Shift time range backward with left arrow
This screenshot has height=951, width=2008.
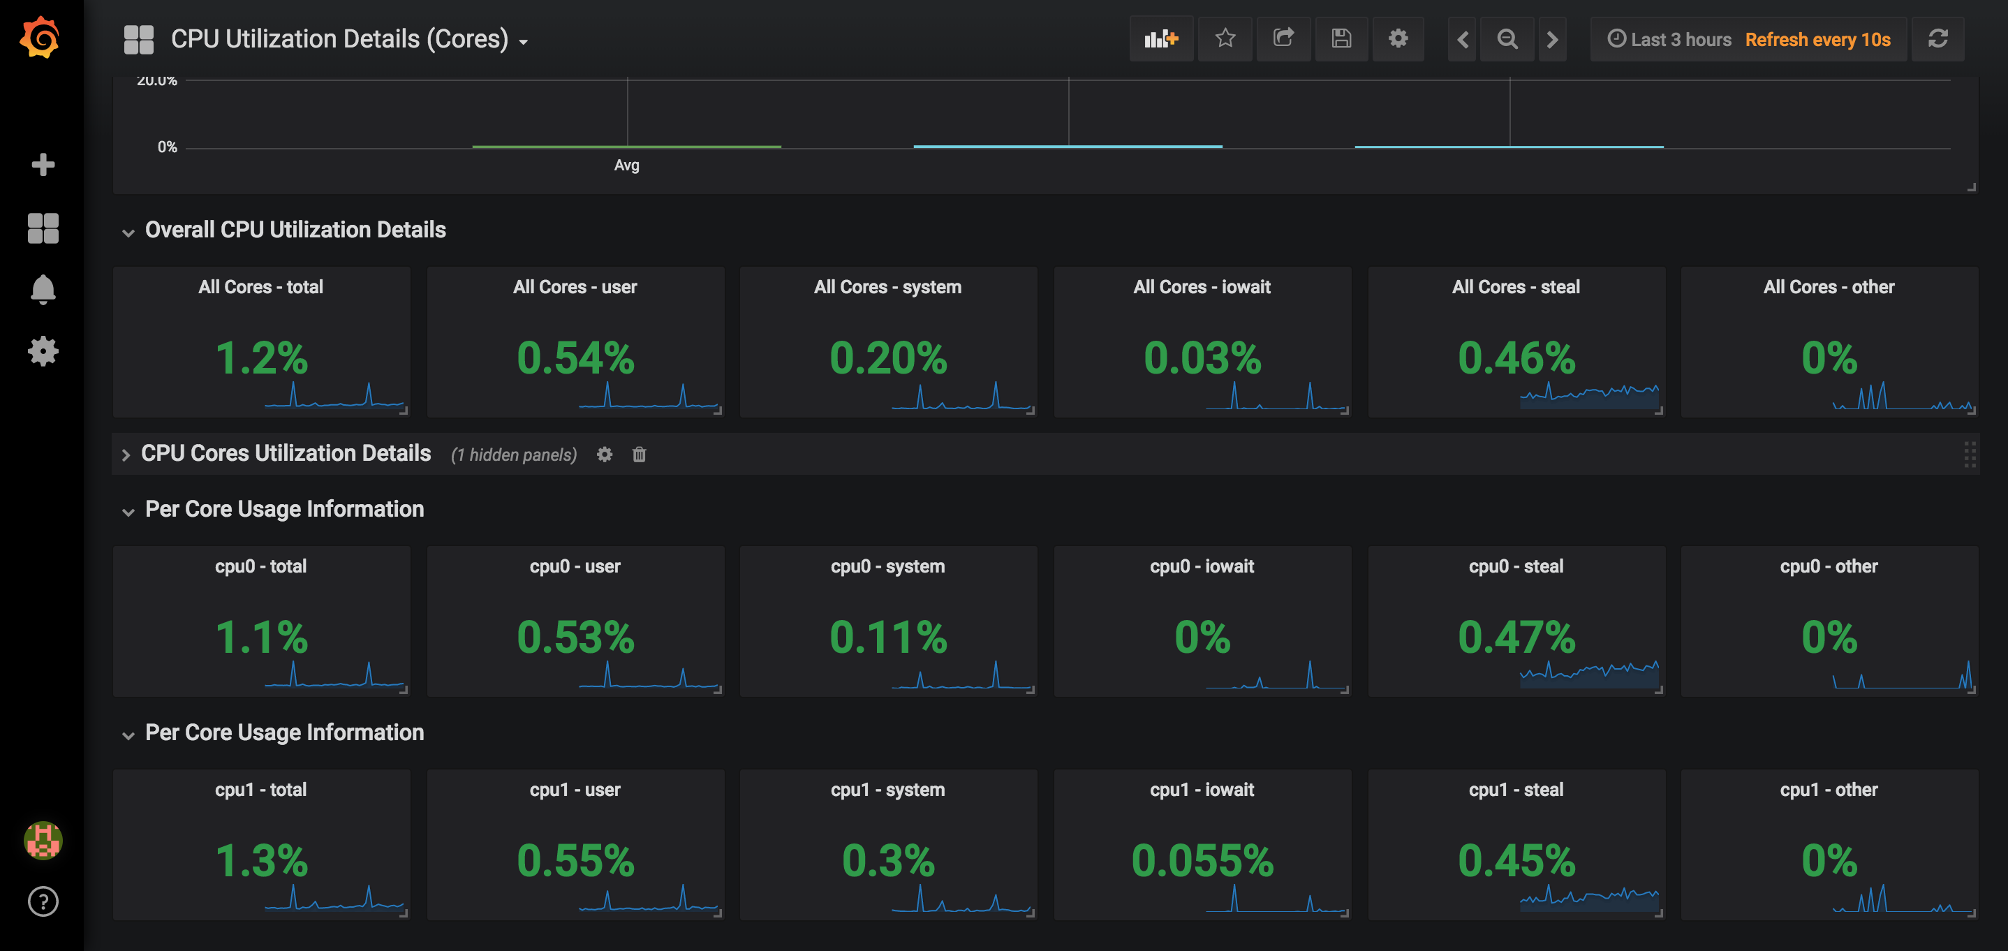pos(1462,39)
